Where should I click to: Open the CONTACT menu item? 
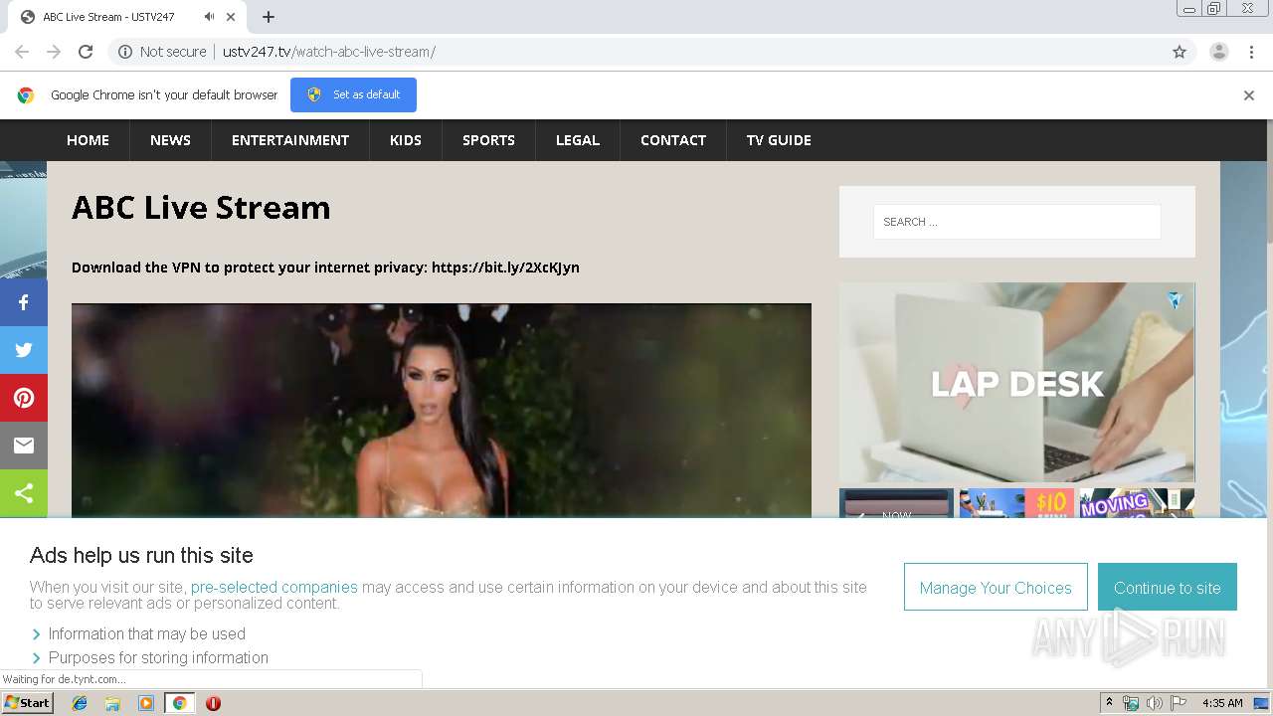point(673,140)
